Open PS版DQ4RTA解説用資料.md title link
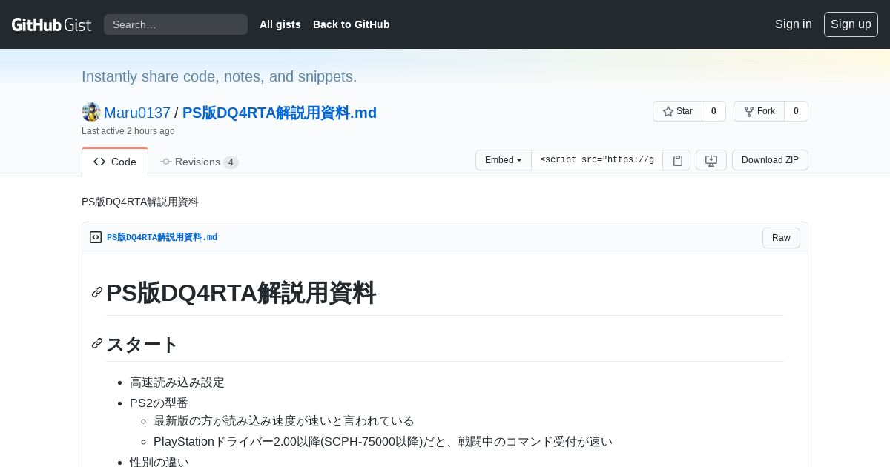The image size is (890, 467). click(x=280, y=113)
